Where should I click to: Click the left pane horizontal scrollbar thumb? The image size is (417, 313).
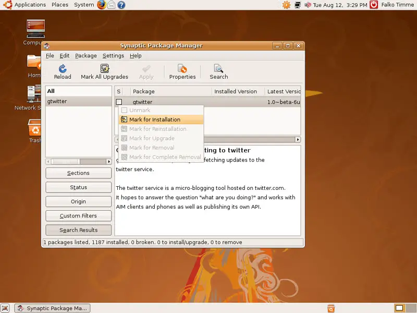[66, 162]
